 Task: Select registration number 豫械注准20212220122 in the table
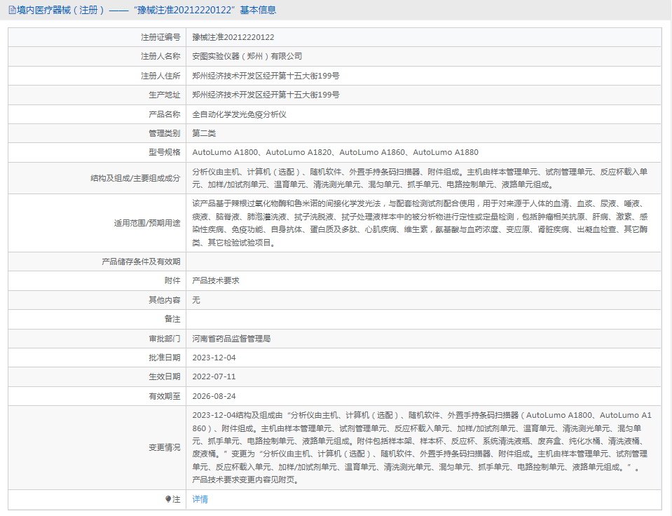click(x=233, y=37)
